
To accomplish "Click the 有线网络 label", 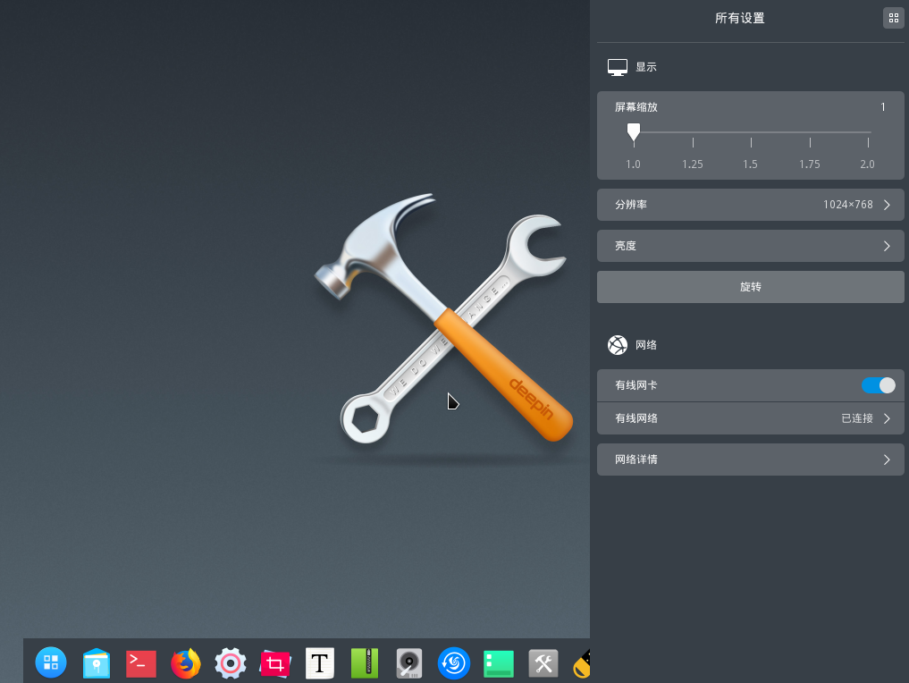I will (x=636, y=418).
